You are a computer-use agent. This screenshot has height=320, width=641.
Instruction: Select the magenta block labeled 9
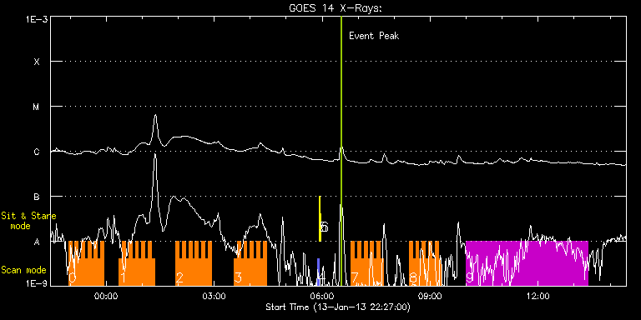527,263
